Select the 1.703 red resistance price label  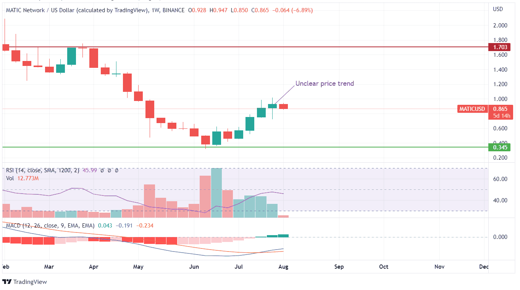pyautogui.click(x=500, y=47)
